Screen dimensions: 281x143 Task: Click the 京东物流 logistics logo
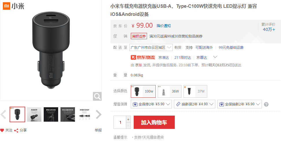coord(143,57)
